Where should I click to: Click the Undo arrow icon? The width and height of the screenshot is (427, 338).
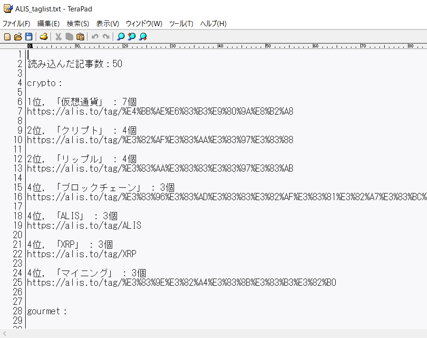tap(95, 37)
